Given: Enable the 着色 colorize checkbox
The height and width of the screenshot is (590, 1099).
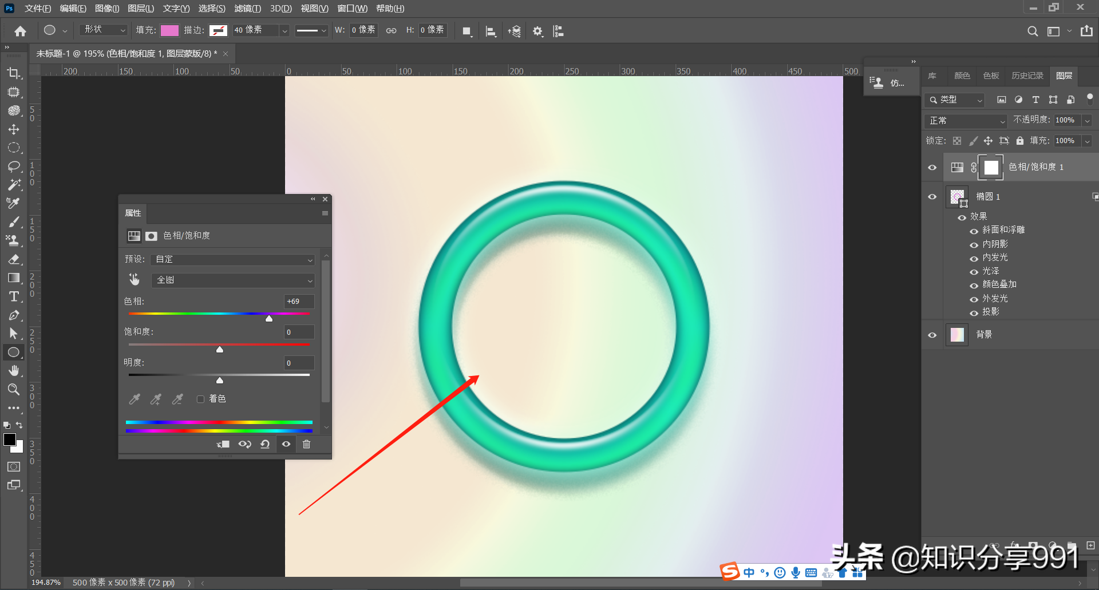Looking at the screenshot, I should click(x=200, y=399).
